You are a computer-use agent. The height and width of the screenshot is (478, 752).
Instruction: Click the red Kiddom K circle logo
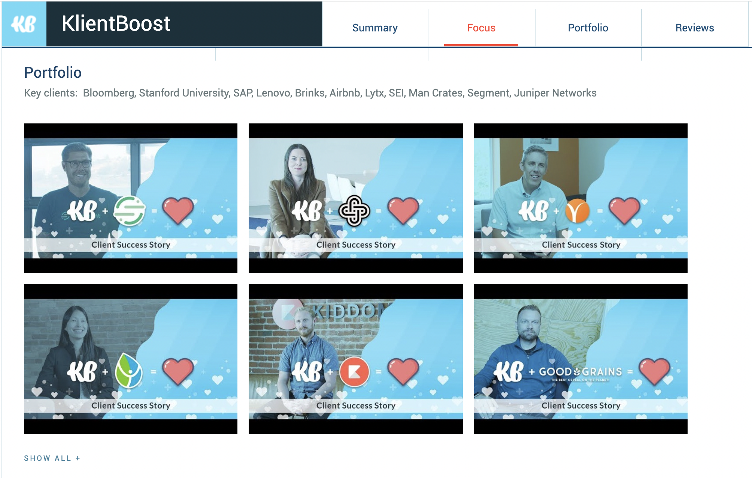[354, 372]
